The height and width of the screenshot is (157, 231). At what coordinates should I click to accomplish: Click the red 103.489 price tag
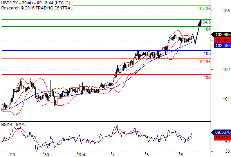tap(222, 40)
